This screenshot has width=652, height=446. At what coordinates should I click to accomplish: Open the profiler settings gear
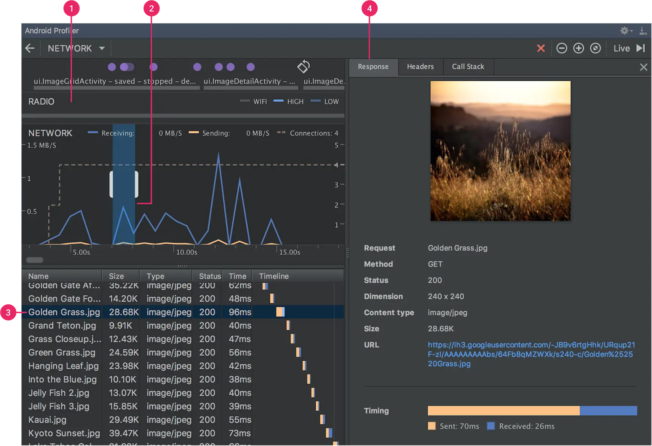pyautogui.click(x=625, y=30)
